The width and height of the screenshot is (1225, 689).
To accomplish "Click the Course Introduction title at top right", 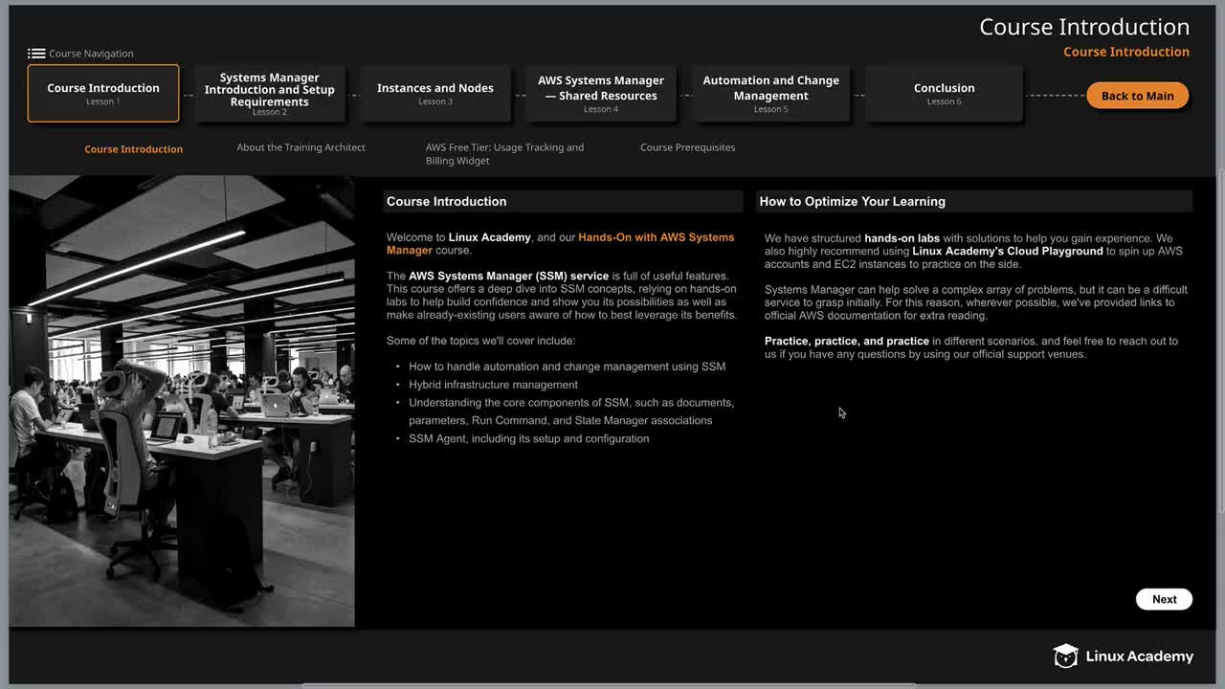I will coord(1084,27).
